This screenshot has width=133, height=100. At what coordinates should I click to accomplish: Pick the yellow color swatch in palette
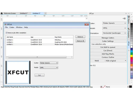pyautogui.click(x=132, y=56)
